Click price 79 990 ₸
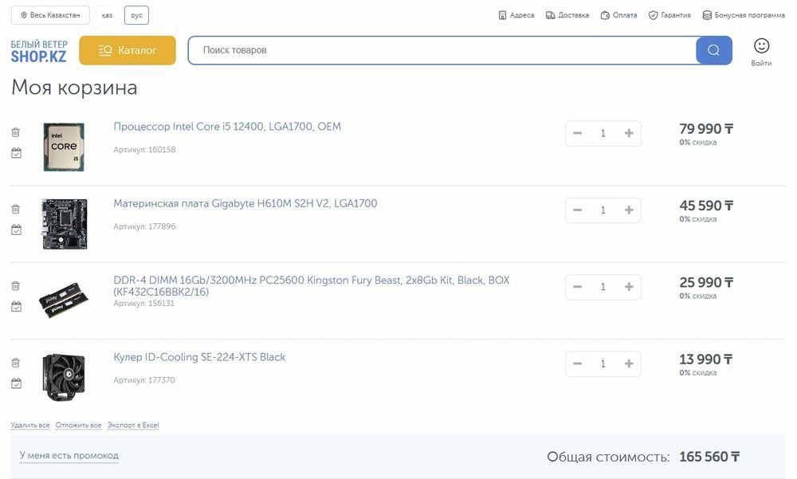This screenshot has width=797, height=479. point(706,128)
